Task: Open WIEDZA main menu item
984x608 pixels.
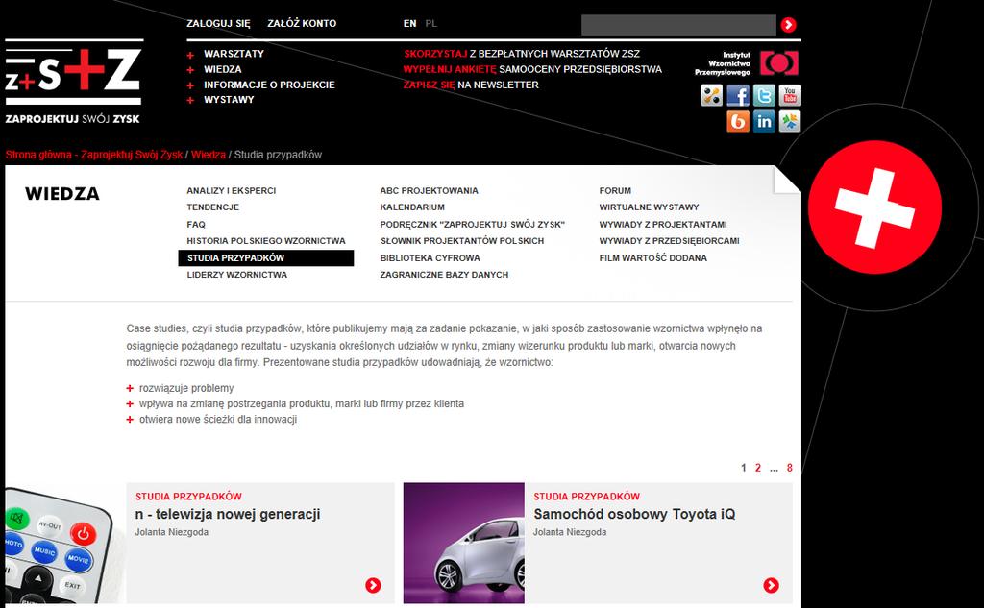Action: tap(222, 69)
